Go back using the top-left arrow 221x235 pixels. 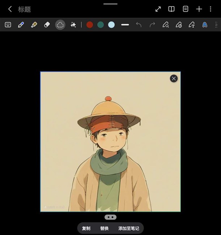tap(10, 9)
